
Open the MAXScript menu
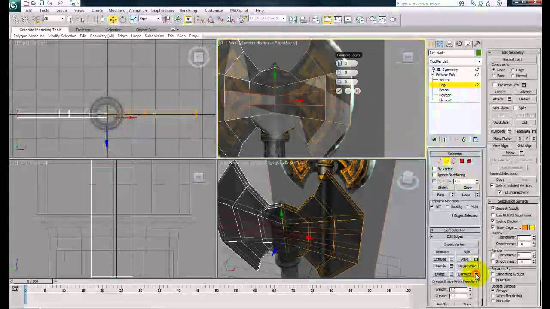[239, 10]
